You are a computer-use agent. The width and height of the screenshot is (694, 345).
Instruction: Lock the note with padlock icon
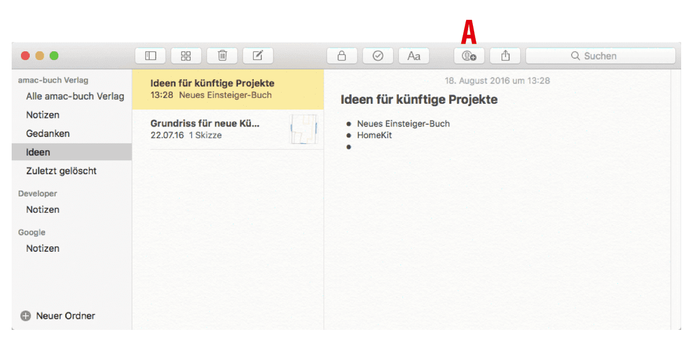[342, 56]
